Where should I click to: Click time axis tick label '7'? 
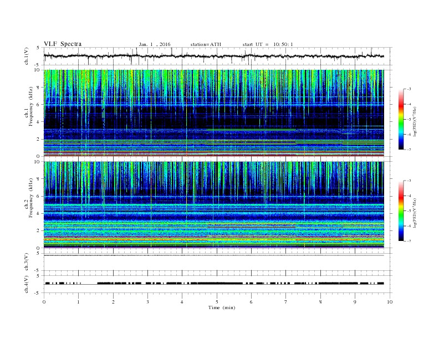click(286, 302)
